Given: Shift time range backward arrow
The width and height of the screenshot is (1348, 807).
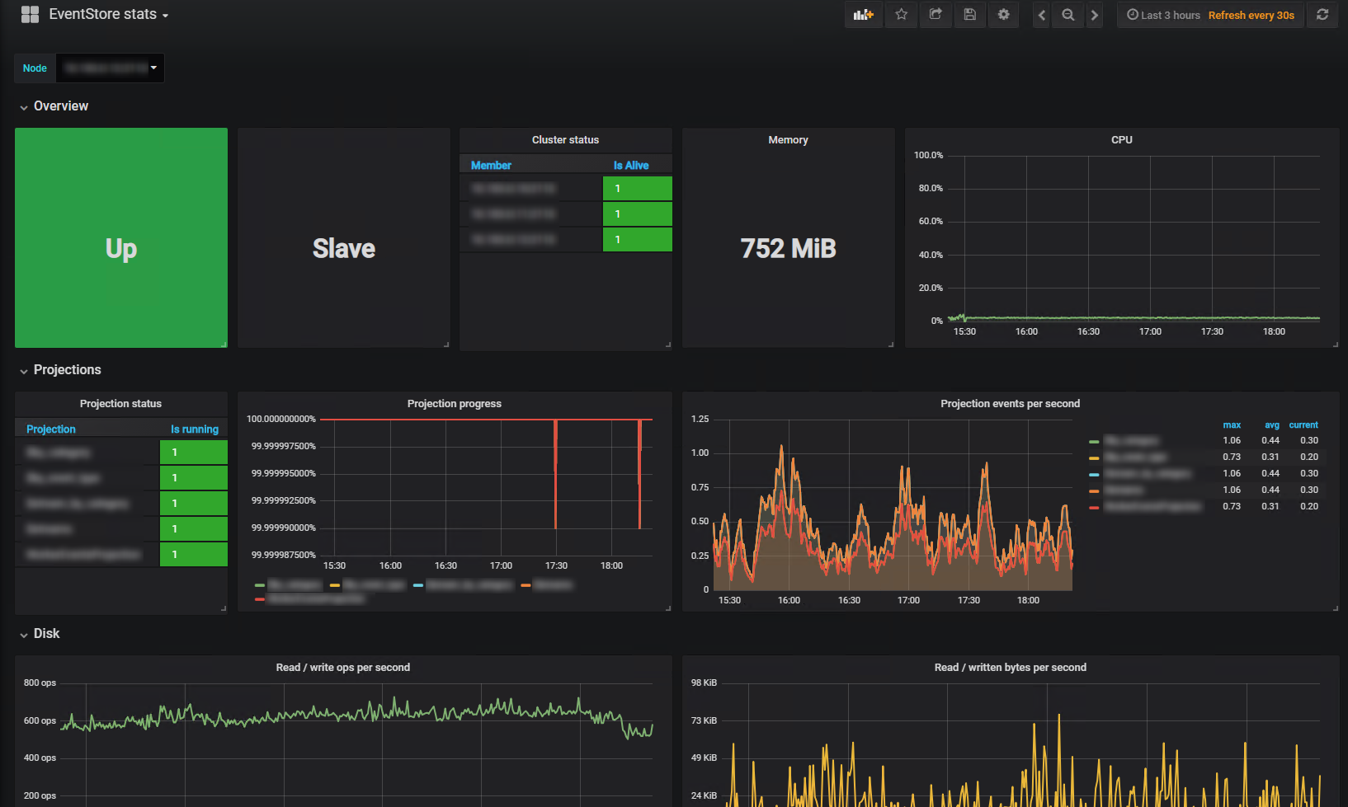Looking at the screenshot, I should pos(1042,15).
